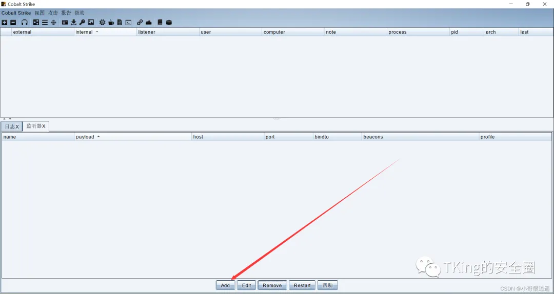Open the 攻击 menu

pyautogui.click(x=53, y=13)
